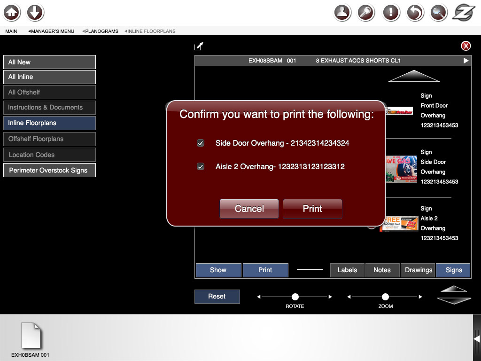Toggle the Signs button in planogram panel
481x361 pixels.
click(453, 270)
